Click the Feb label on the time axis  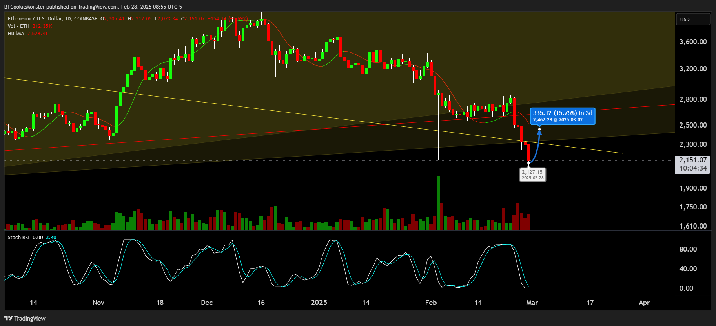[x=431, y=303]
